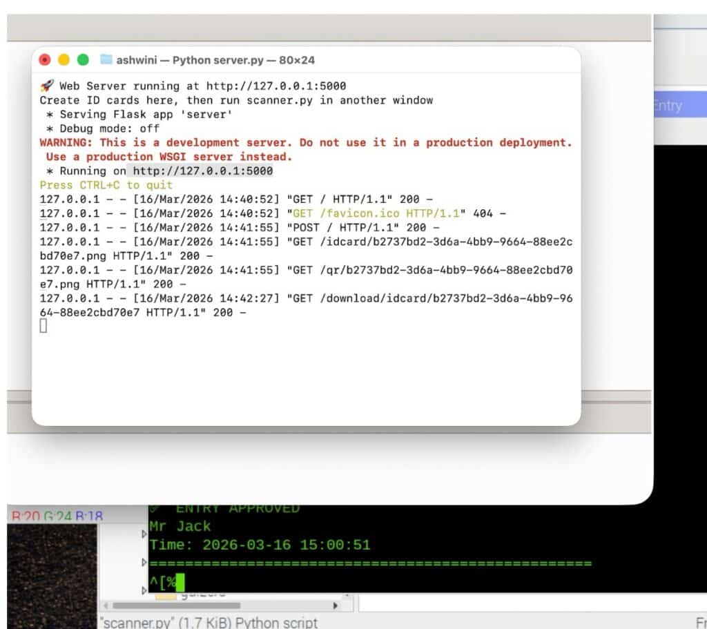Click right scroll arrow of horizontal scrollbar
The width and height of the screenshot is (707, 629).
tap(336, 606)
